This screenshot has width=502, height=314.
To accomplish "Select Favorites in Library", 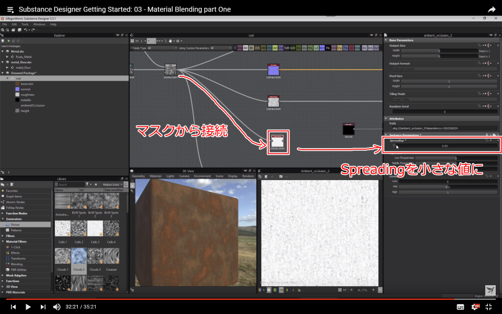I will click(x=12, y=191).
